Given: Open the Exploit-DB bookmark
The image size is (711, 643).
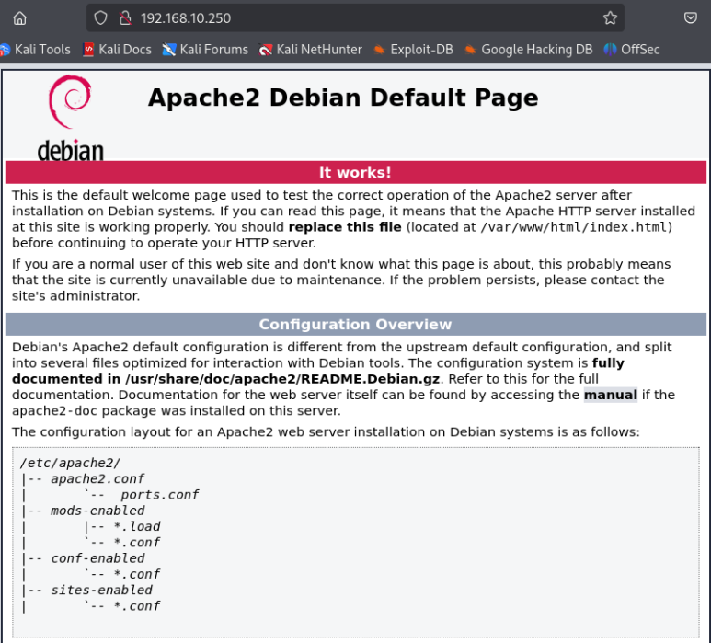Looking at the screenshot, I should [413, 49].
